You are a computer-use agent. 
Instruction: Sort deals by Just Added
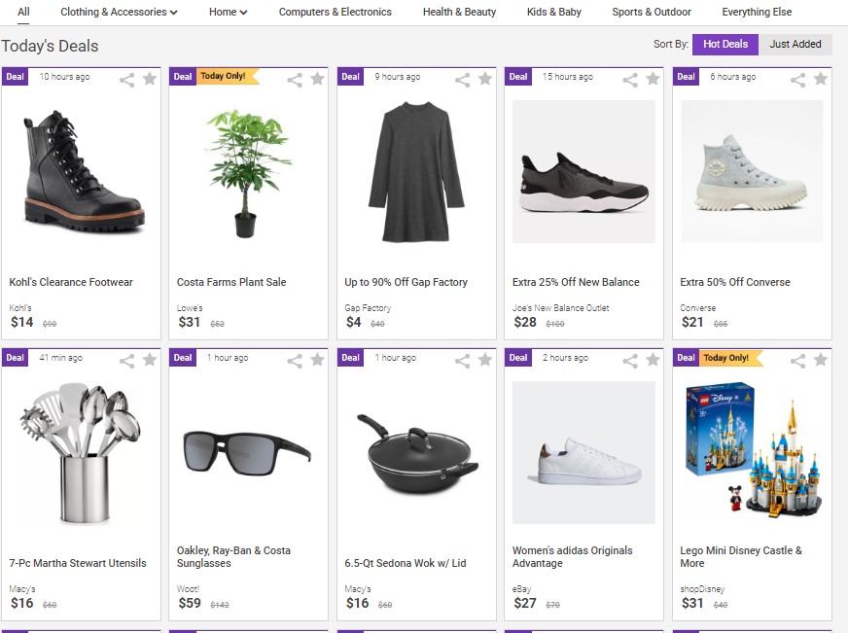pos(795,45)
